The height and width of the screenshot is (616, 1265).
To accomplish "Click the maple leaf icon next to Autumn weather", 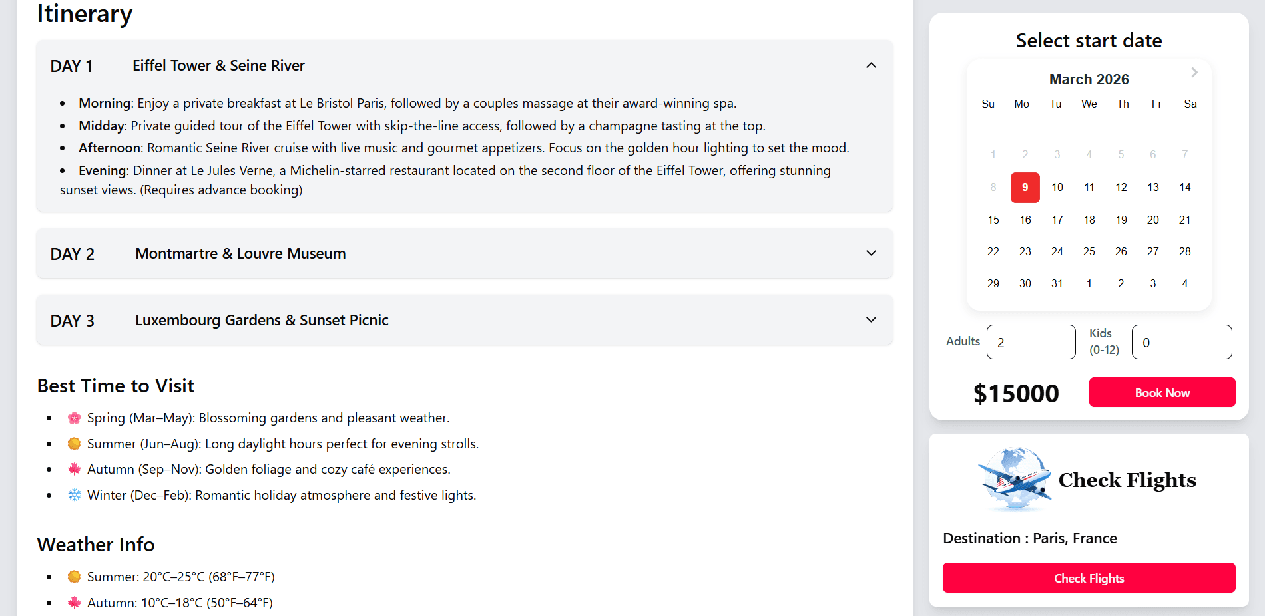I will click(75, 602).
